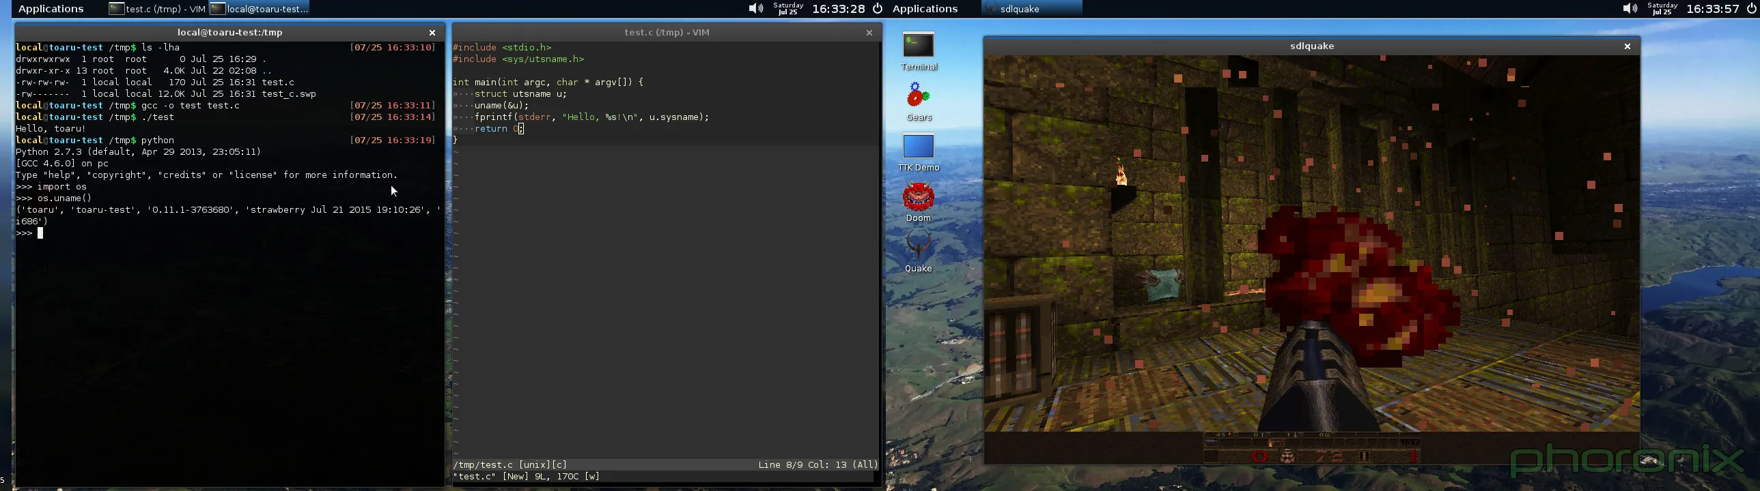
Task: Click the '/tmp/test.c [unix][c]' VIM status line
Action: 510,465
